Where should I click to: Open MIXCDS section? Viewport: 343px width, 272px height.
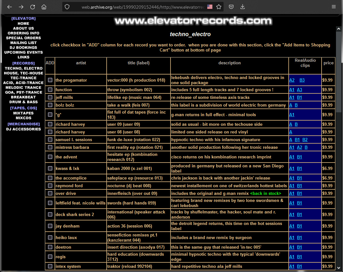pos(23,118)
